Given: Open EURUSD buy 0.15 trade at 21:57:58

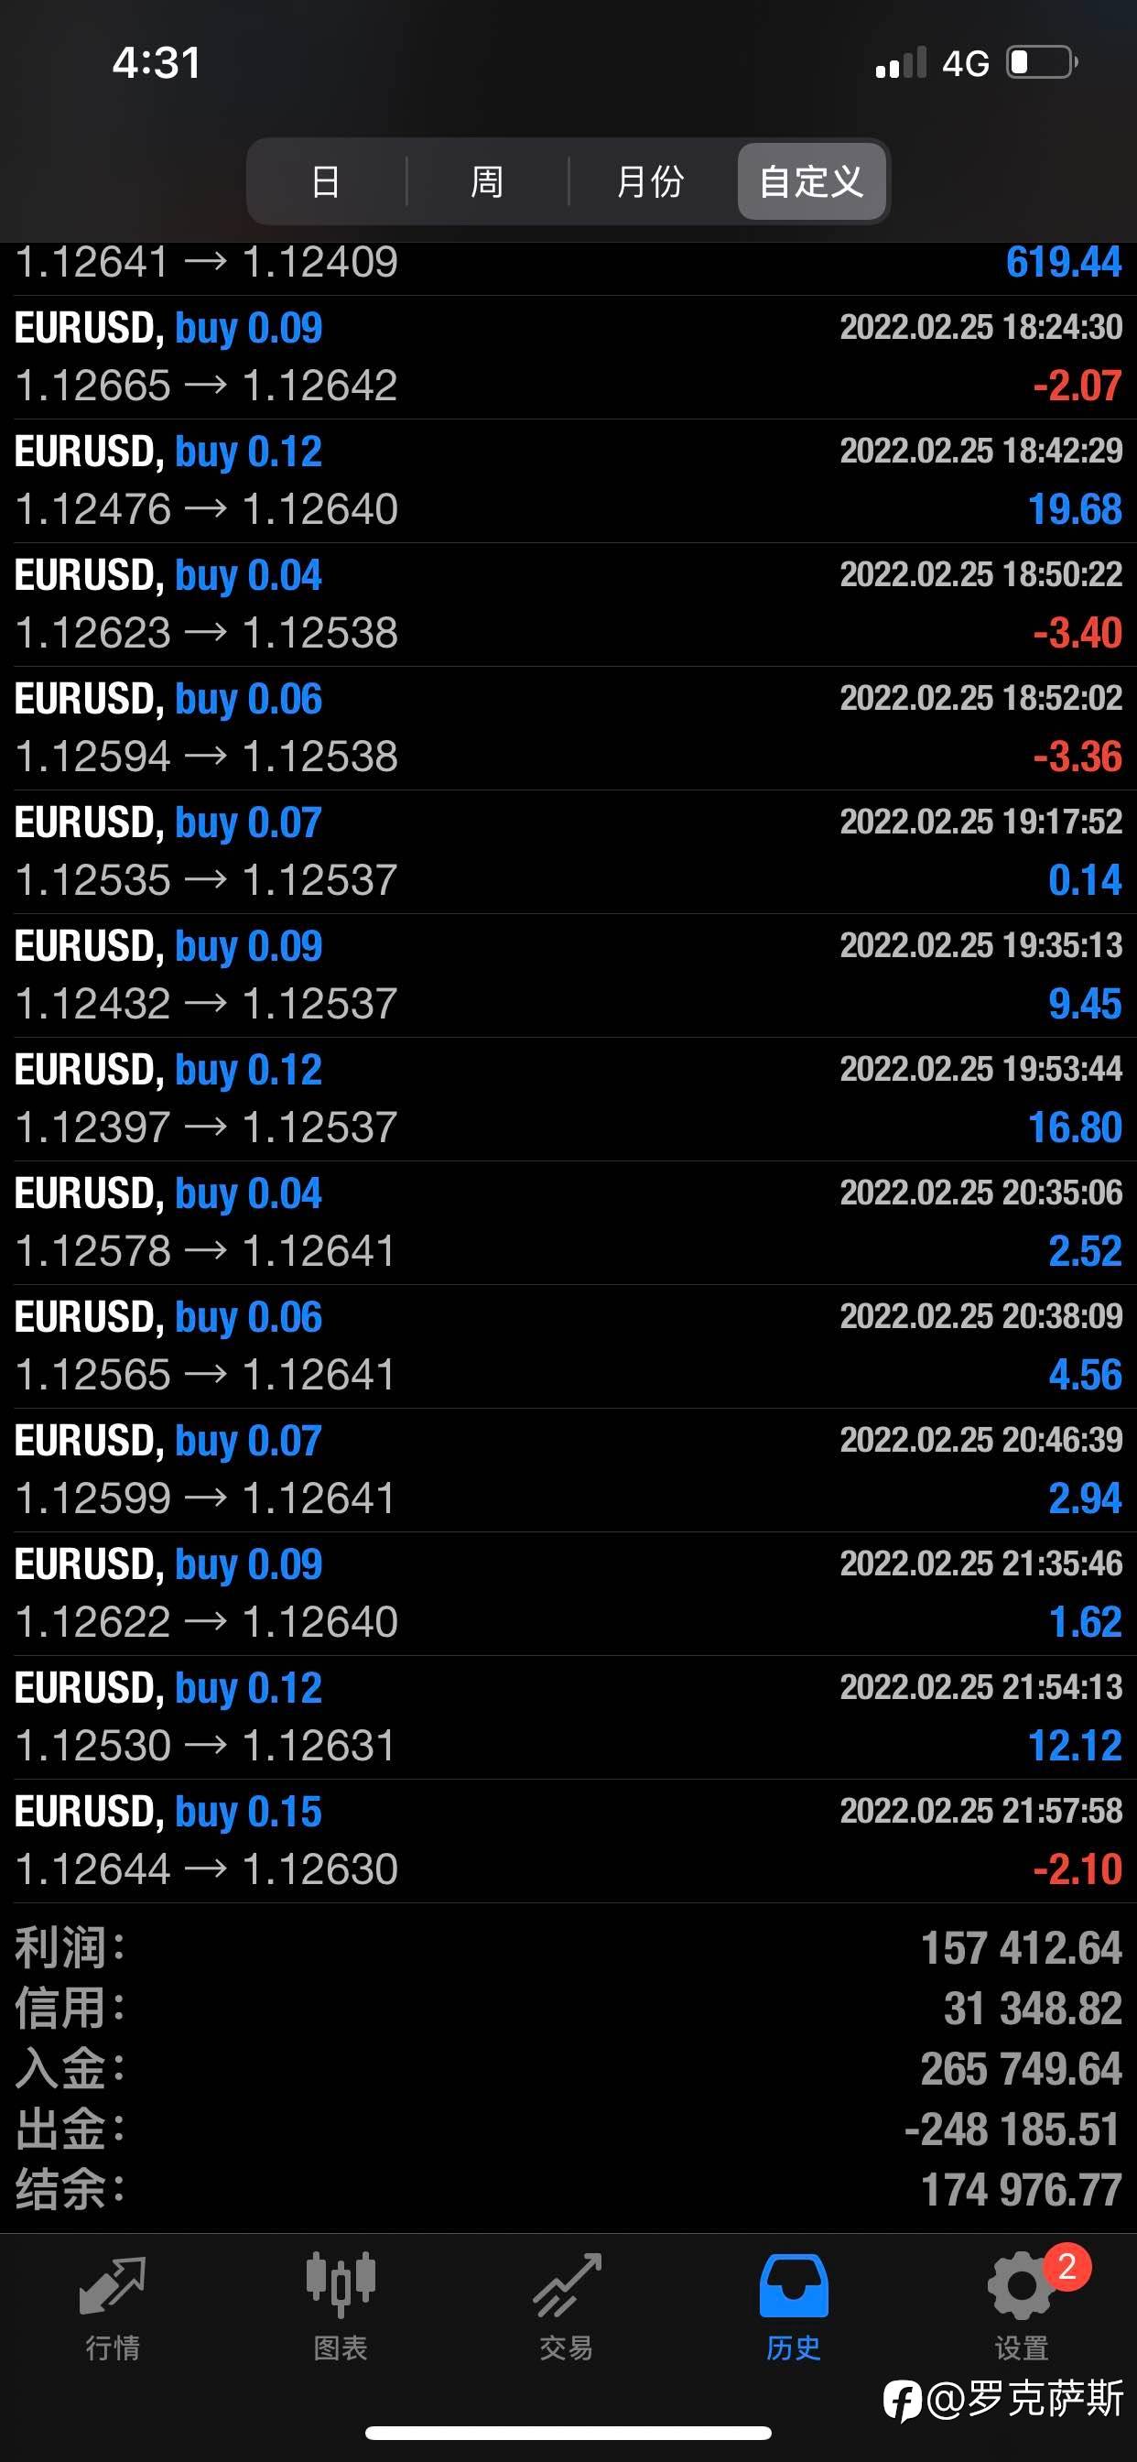Looking at the screenshot, I should click(568, 1841).
